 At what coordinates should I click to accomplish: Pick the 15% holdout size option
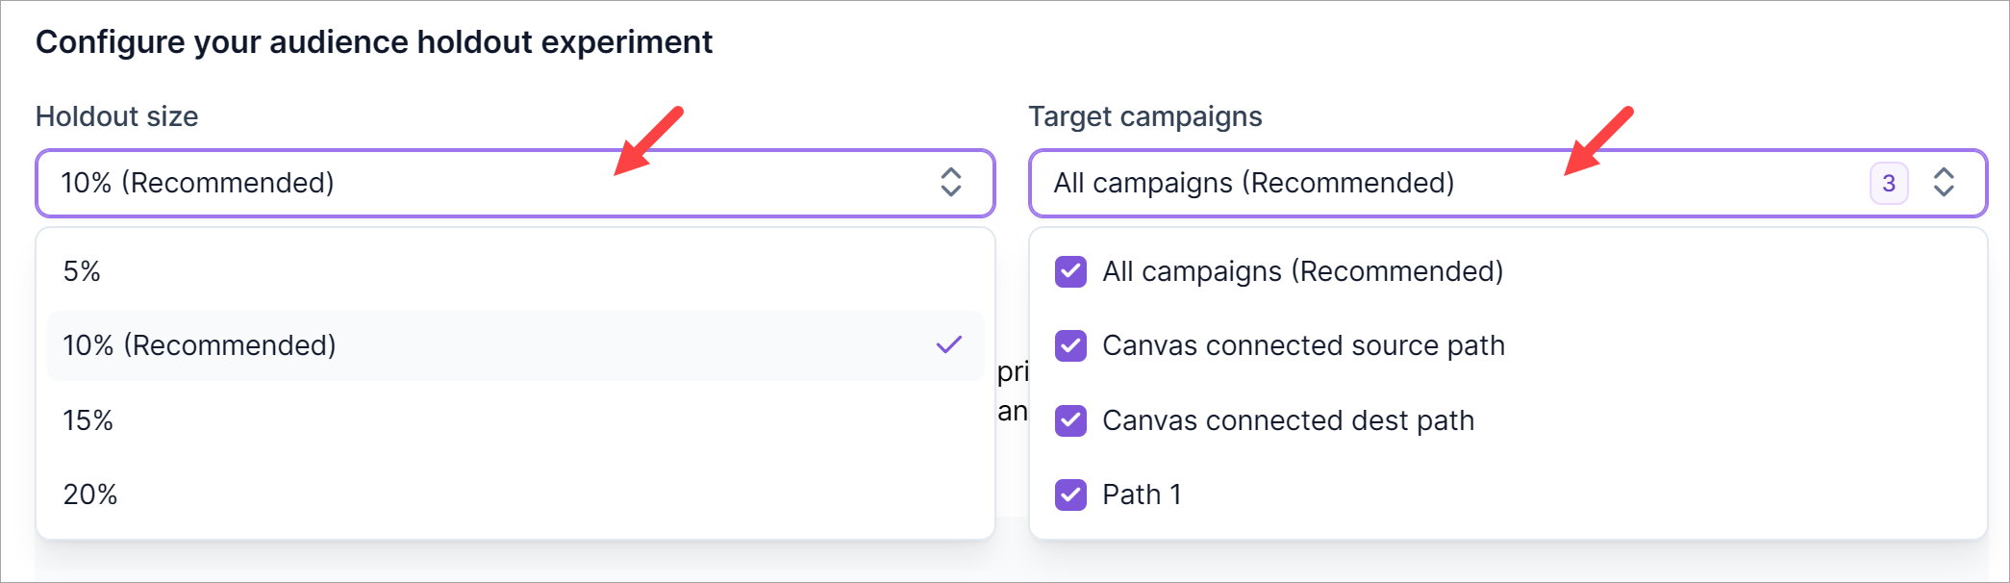88,420
